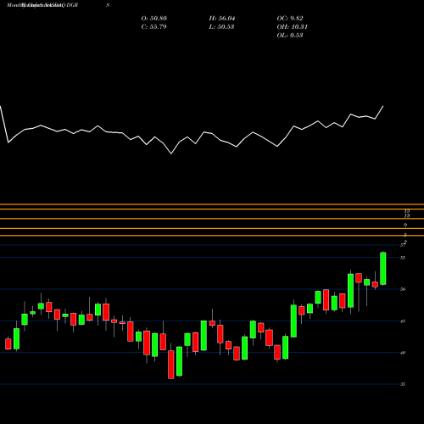The height and width of the screenshot is (424, 424).
Task: Click the "OH: 10.31" reading
Action: (x=292, y=27)
